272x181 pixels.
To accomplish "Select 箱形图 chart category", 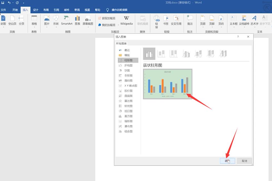I will pyautogui.click(x=128, y=121).
